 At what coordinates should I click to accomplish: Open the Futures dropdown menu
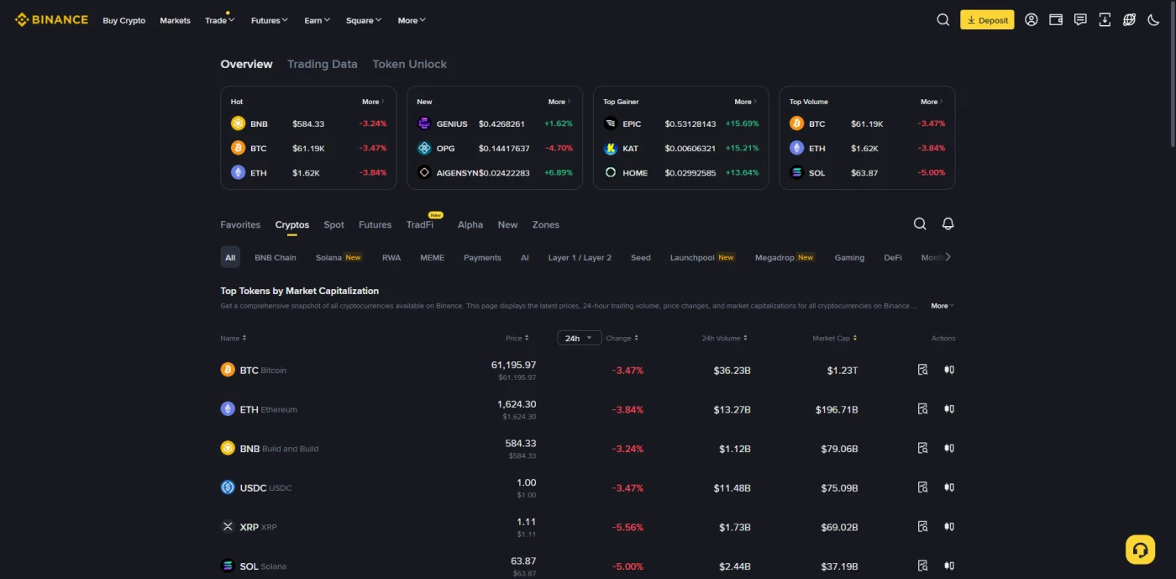pyautogui.click(x=270, y=20)
